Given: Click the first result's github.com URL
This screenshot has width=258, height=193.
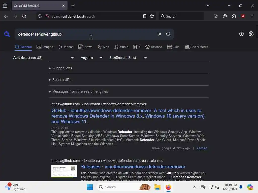Looking at the screenshot, I should pos(99,104).
